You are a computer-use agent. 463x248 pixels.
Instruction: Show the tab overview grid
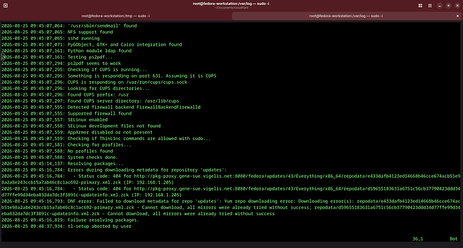click(x=420, y=5)
